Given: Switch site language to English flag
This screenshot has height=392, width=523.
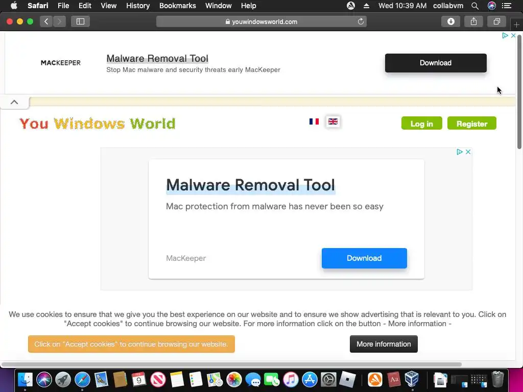Looking at the screenshot, I should (333, 121).
